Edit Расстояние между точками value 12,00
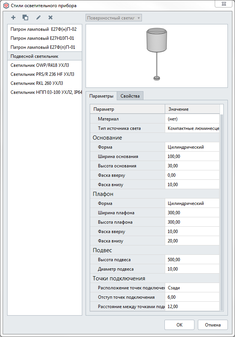Image resolution: width=235 pixels, height=337 pixels. tap(192, 307)
